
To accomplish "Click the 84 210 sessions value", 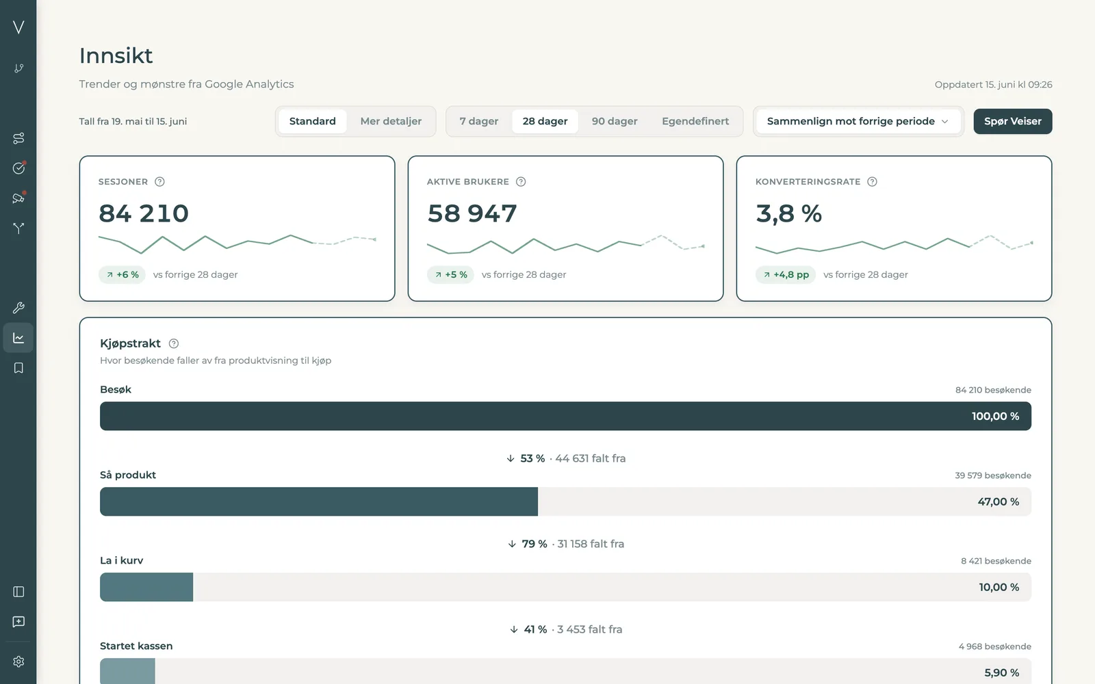I will click(x=144, y=213).
